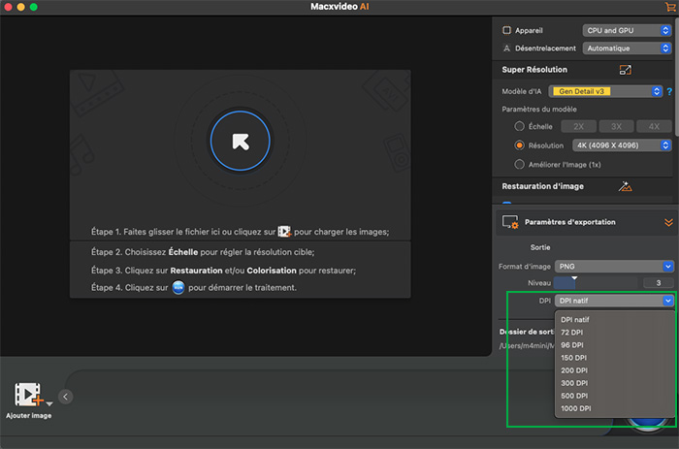Select the Résolution radio button

519,145
